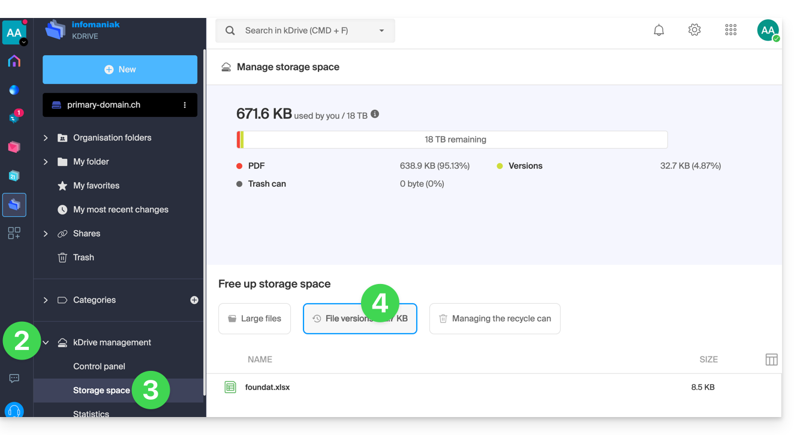Click the plus icon next to Categories
The image size is (800, 435).
point(194,300)
